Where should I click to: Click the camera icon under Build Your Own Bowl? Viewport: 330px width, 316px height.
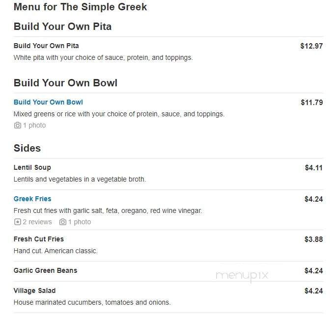pos(18,125)
